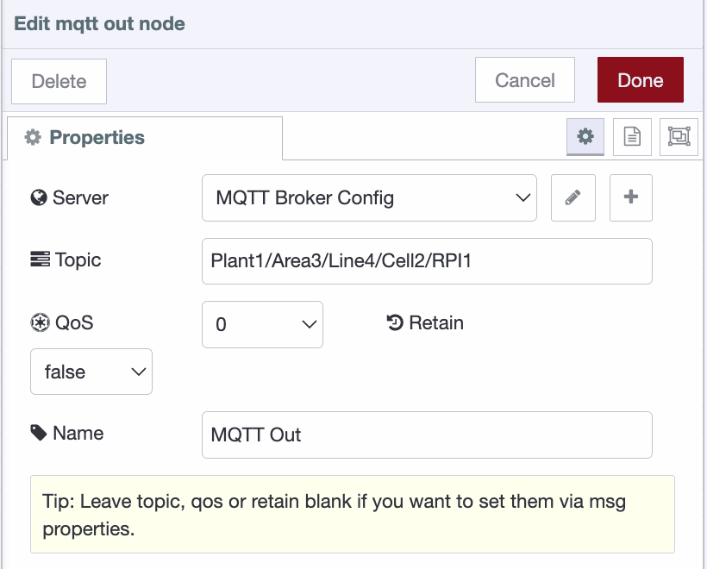Open the Properties settings gear tab

pyautogui.click(x=585, y=136)
